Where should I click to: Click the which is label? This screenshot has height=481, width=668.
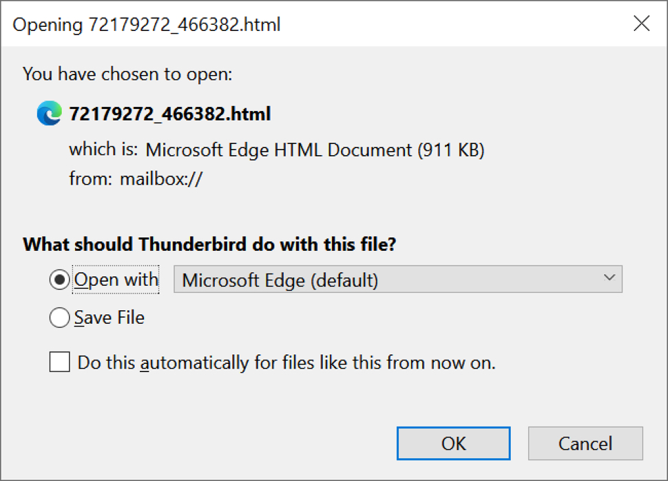click(103, 150)
